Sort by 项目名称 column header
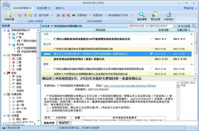This screenshot has height=131, width=199. [x=101, y=30]
